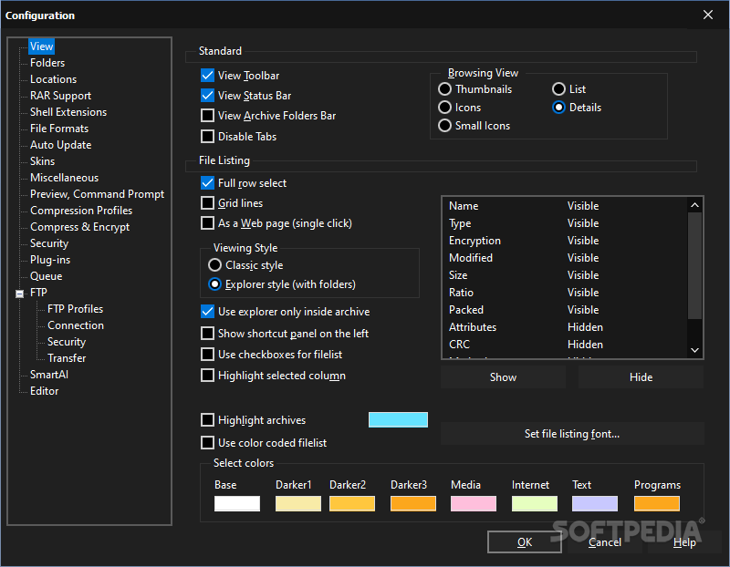730x567 pixels.
Task: Click the Cancel button
Action: click(x=604, y=541)
